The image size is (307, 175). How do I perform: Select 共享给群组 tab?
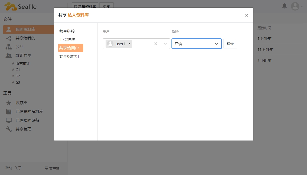(x=69, y=56)
